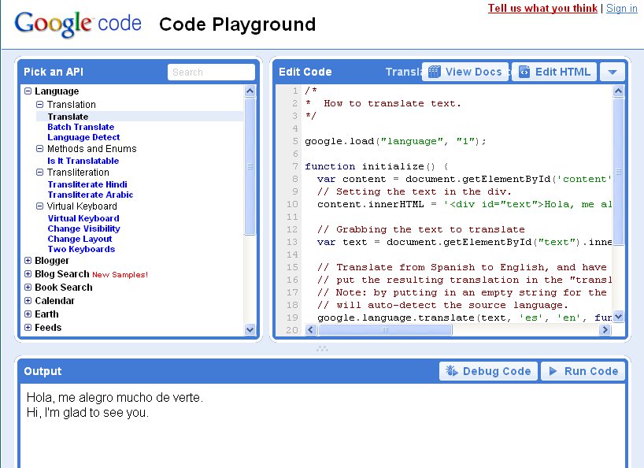Open the Two Keyboards sample
The height and width of the screenshot is (468, 644).
tap(81, 249)
